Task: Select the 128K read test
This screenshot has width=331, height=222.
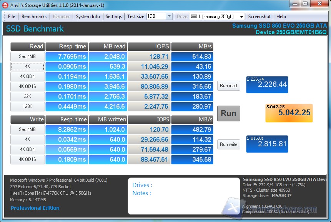Action: (27, 106)
